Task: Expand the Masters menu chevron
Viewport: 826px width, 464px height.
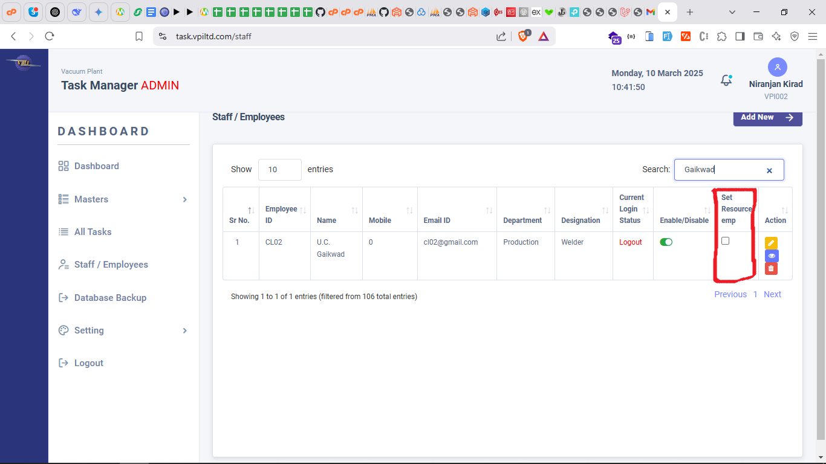Action: pyautogui.click(x=185, y=199)
